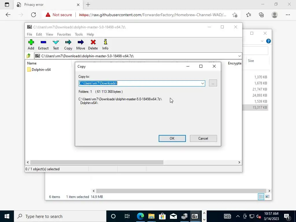The width and height of the screenshot is (296, 222).
Task: Click the muted volume tray icon
Action: point(258,216)
